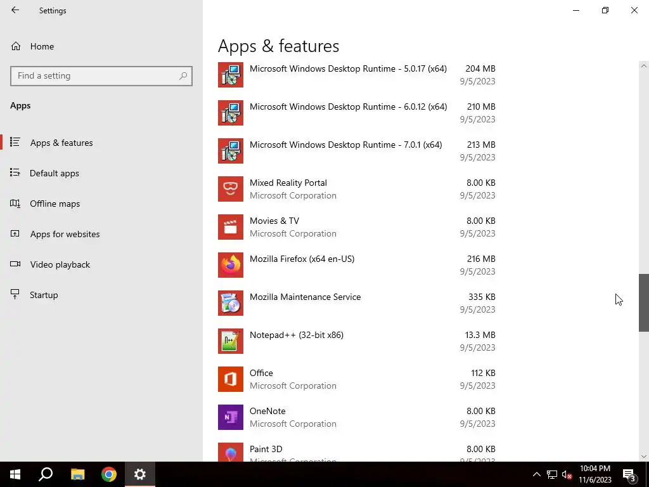Click the 112 KB size of Office
Image resolution: width=649 pixels, height=487 pixels.
pyautogui.click(x=483, y=373)
